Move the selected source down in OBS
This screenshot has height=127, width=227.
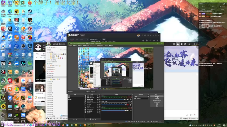coord(95,119)
